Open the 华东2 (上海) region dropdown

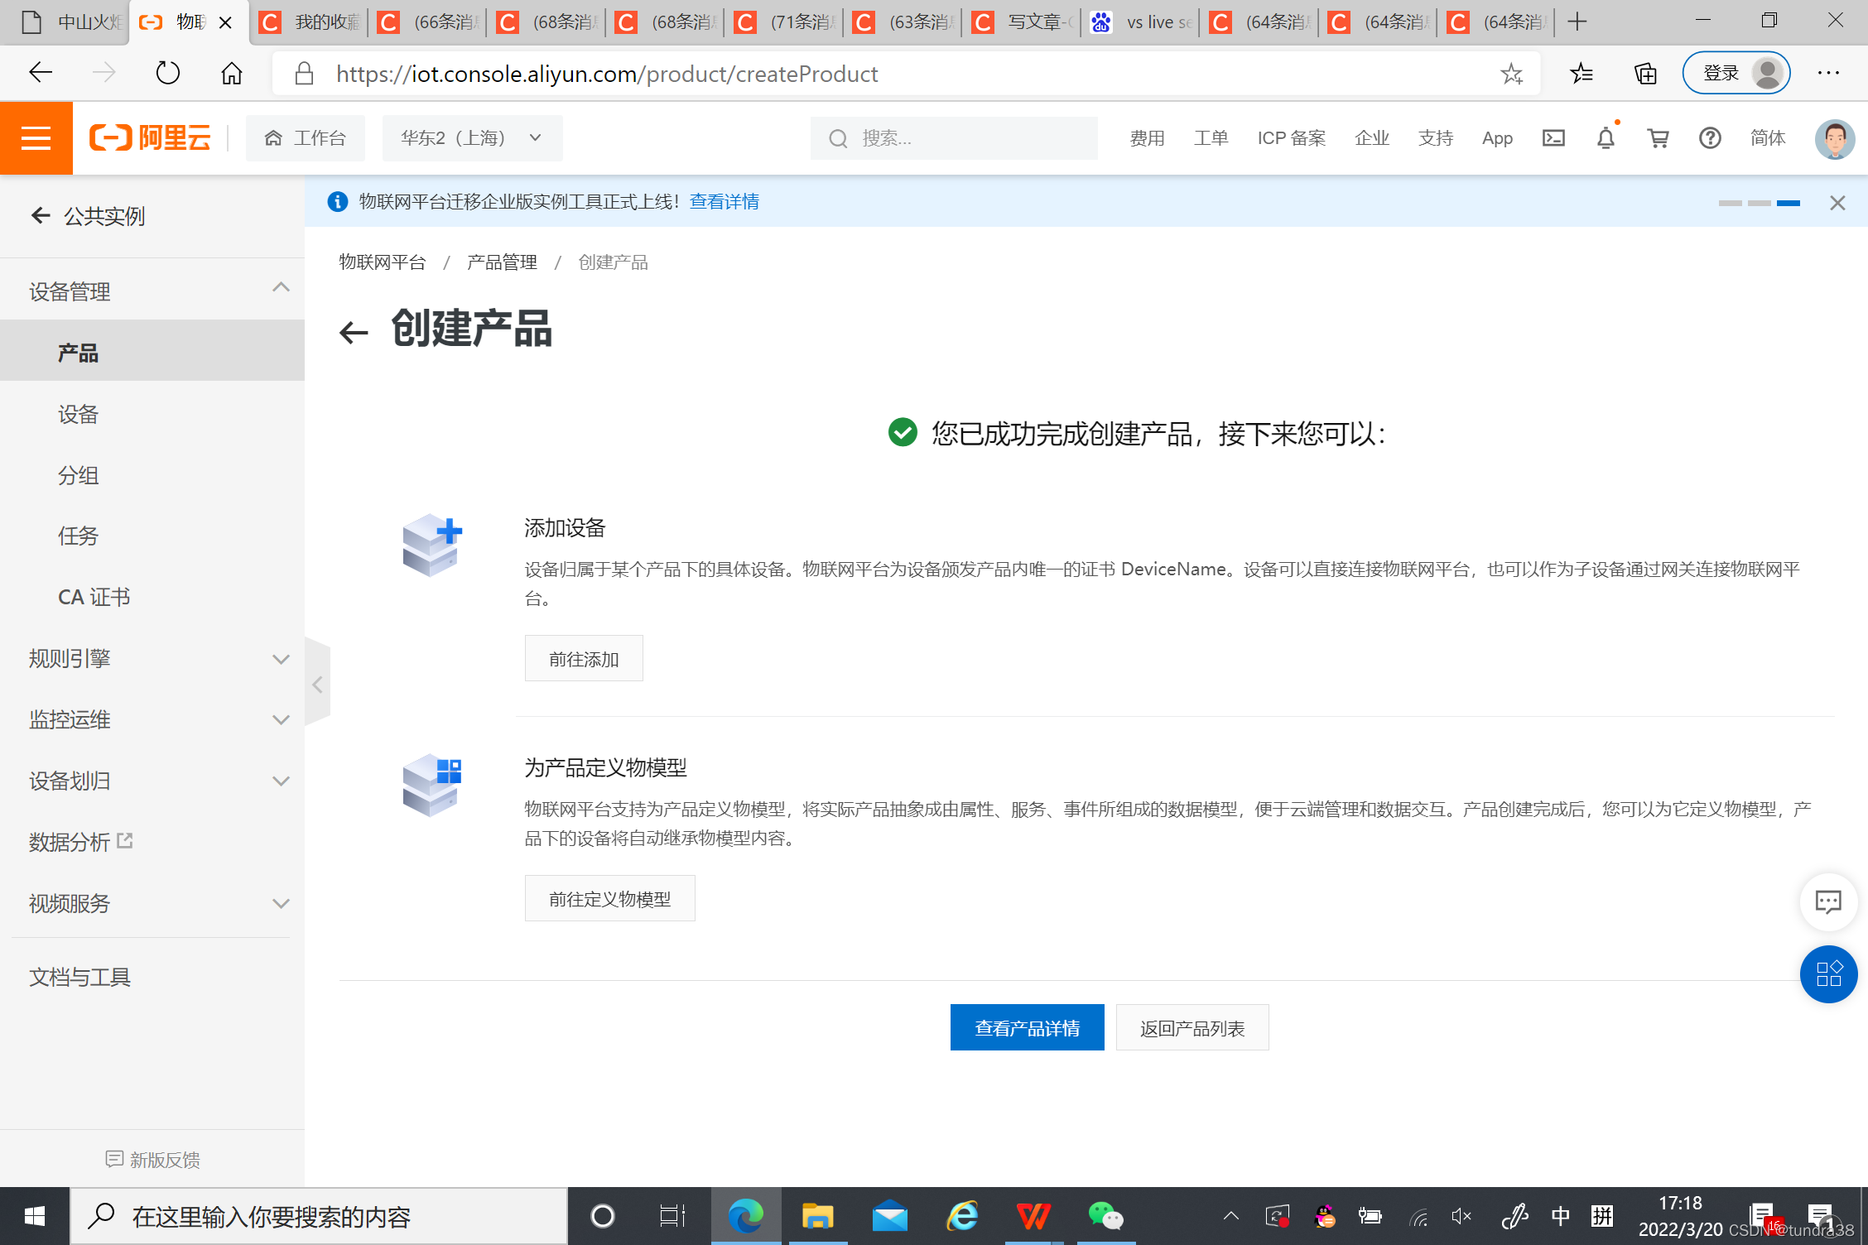(472, 138)
